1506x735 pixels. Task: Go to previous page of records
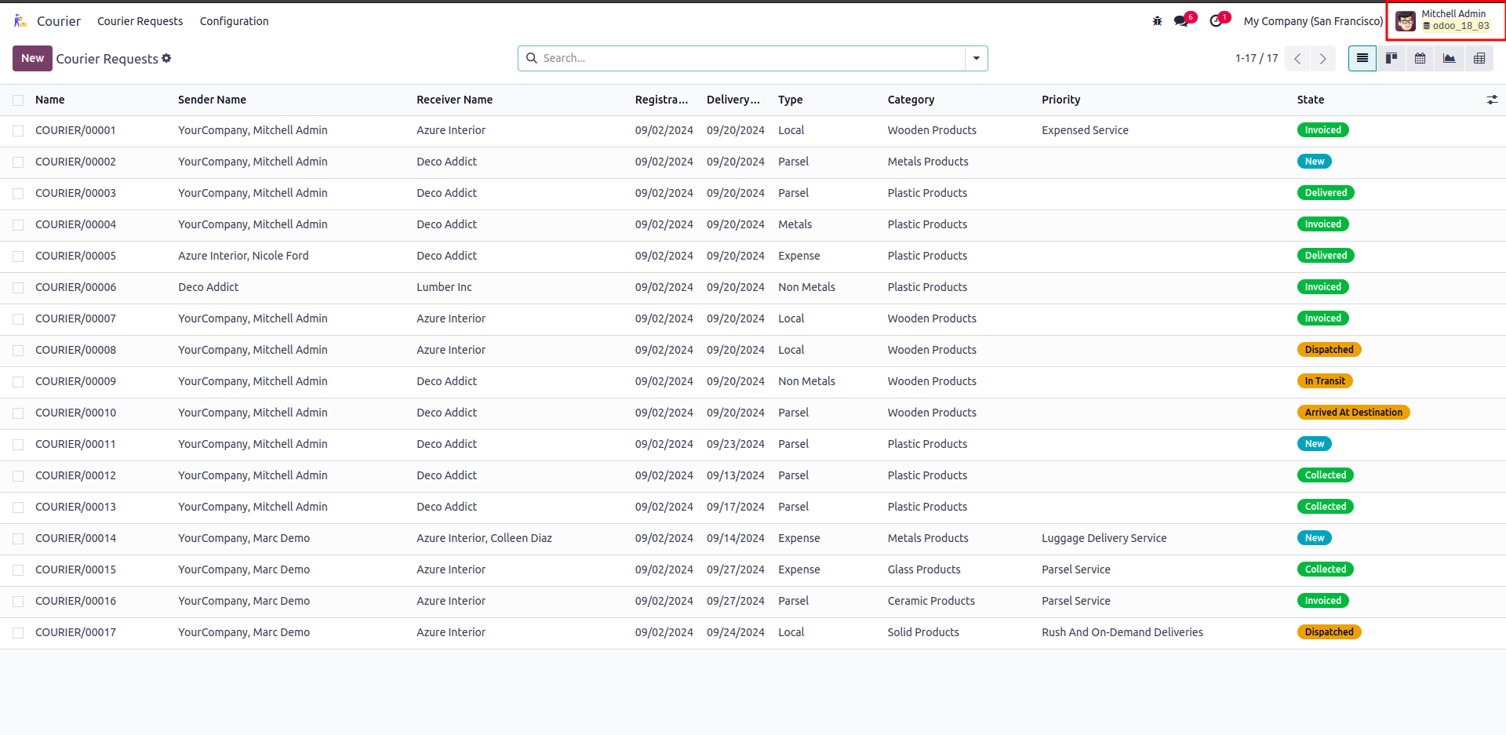pos(1298,59)
